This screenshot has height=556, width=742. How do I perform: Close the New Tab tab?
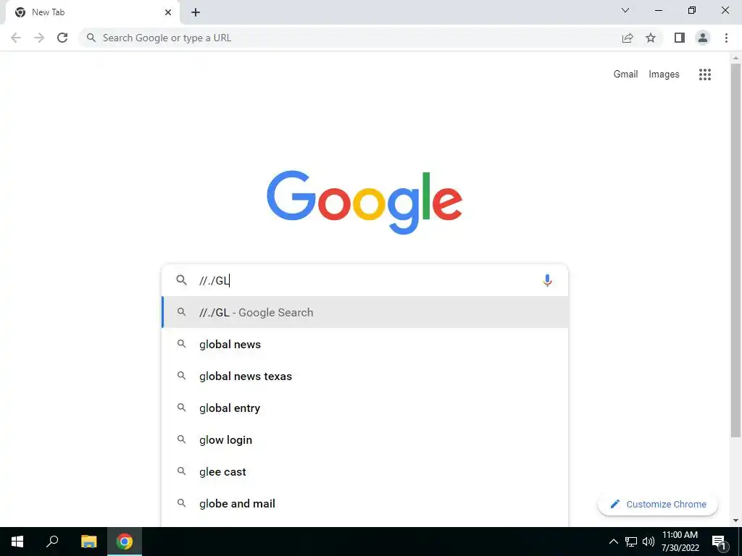168,12
